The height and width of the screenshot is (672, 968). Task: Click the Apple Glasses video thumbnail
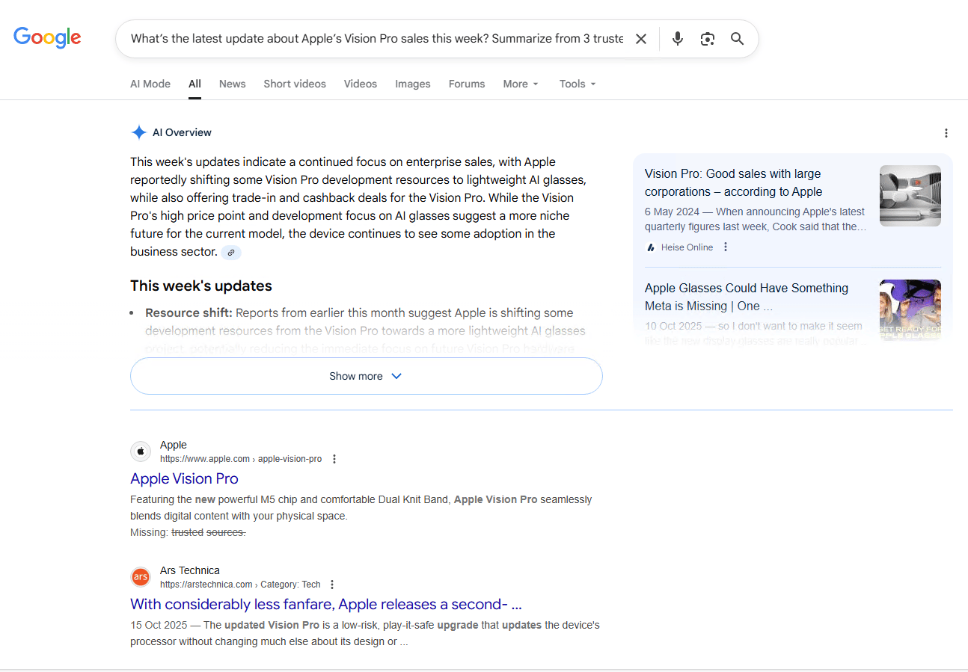click(910, 309)
